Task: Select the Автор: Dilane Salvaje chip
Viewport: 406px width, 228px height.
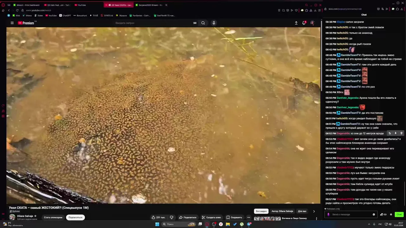Action: point(282,211)
